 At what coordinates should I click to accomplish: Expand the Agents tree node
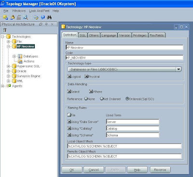coord(2,86)
